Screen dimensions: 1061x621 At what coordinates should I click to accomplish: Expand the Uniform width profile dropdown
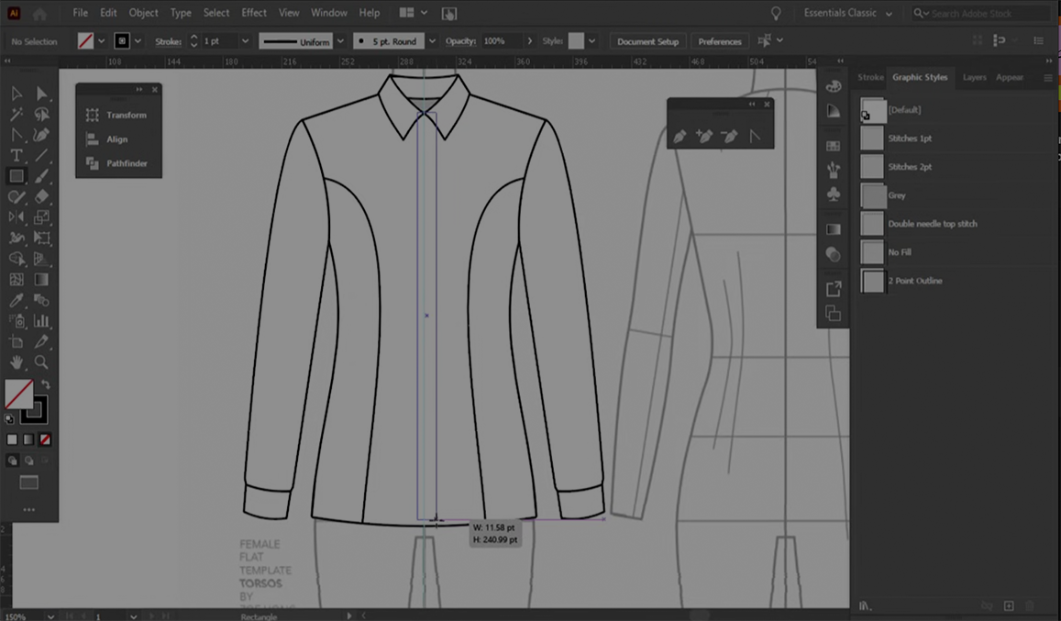[x=340, y=41]
